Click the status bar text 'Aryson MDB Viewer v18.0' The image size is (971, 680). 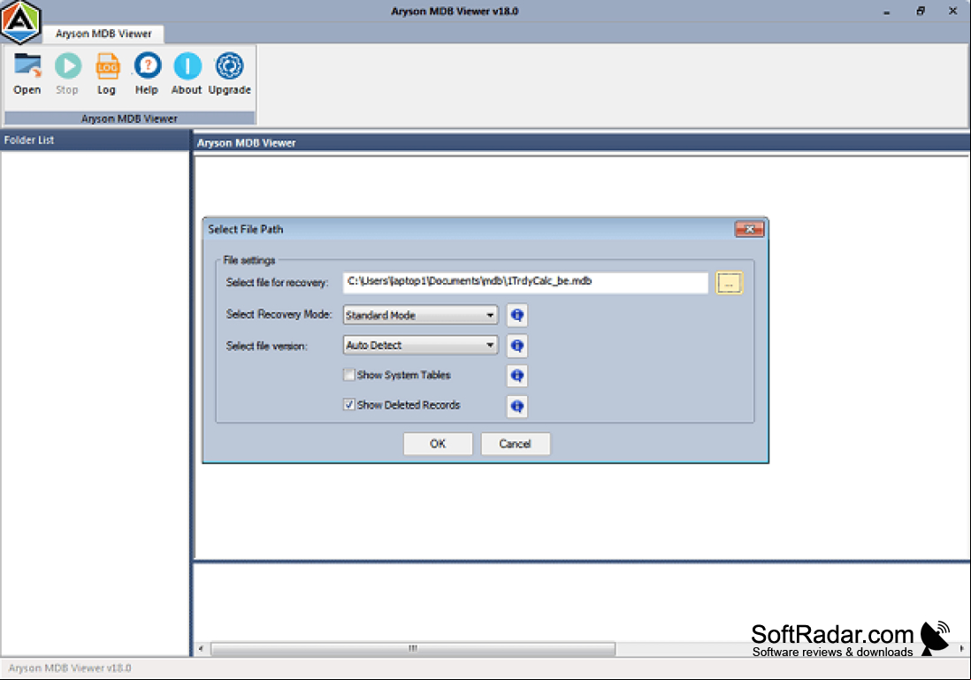point(70,669)
